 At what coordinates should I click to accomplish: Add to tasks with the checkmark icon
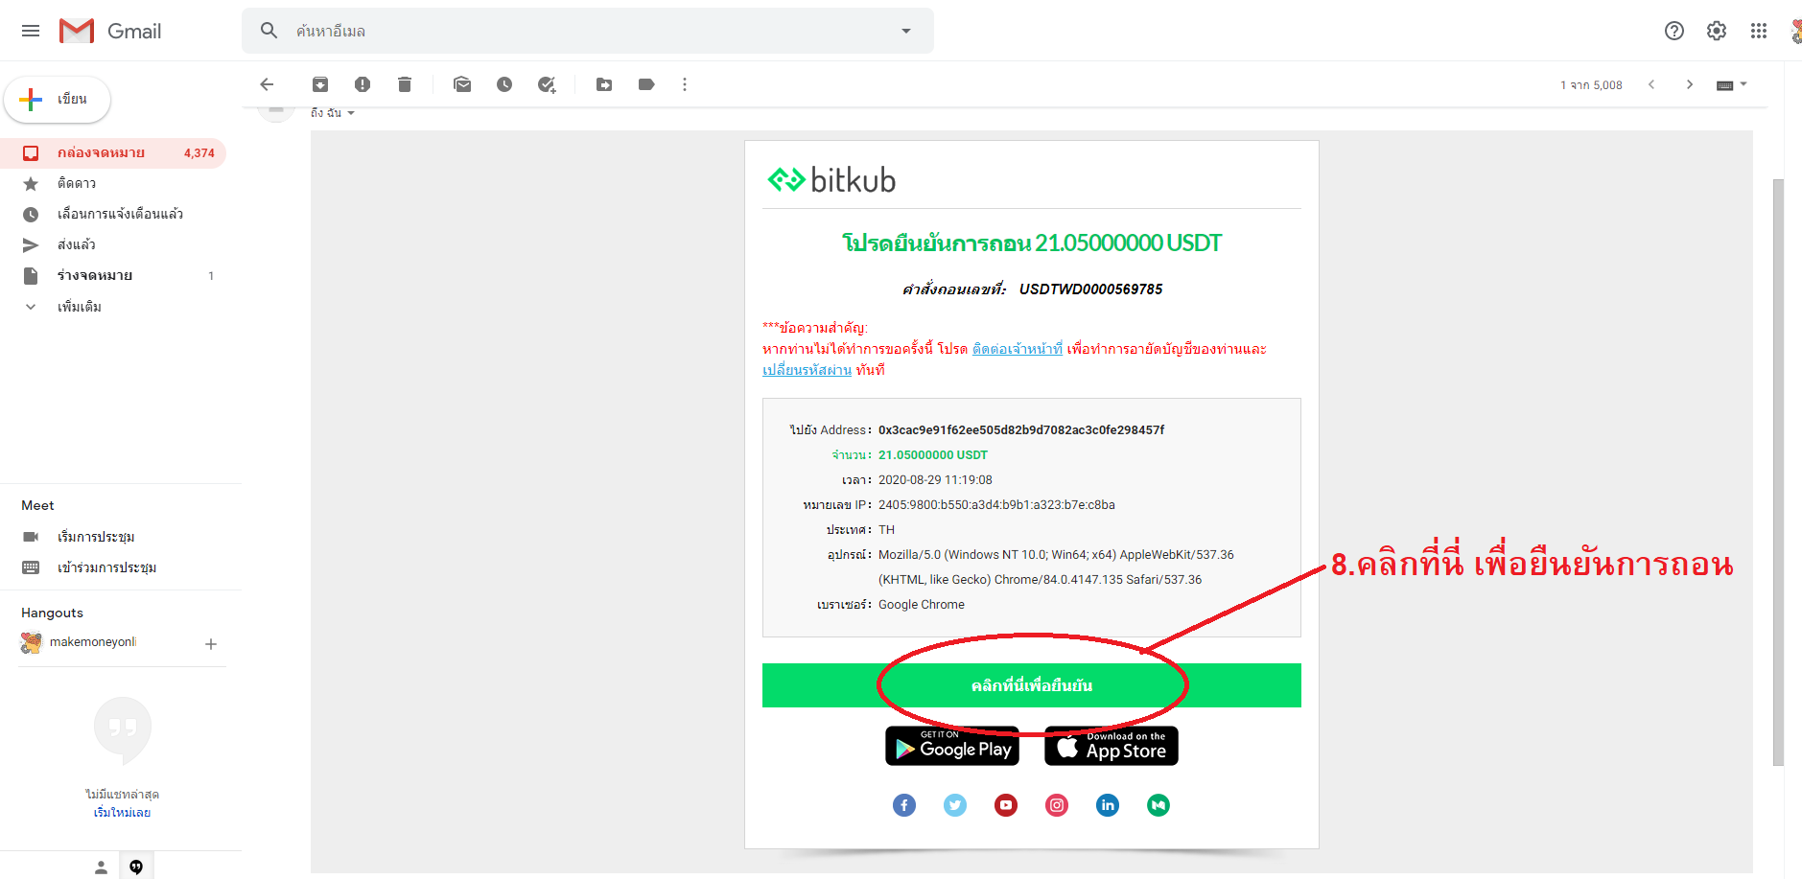point(547,84)
